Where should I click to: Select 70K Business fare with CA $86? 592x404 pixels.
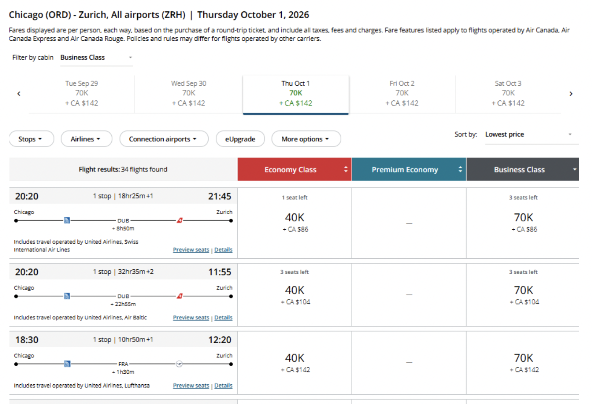point(523,222)
